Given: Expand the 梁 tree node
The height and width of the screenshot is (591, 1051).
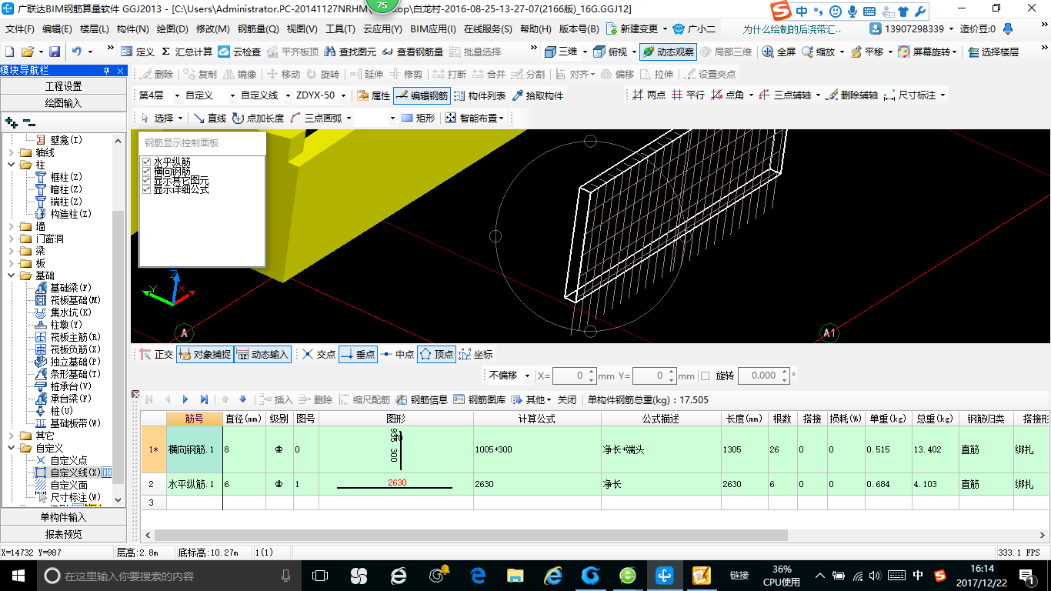Looking at the screenshot, I should 11,251.
